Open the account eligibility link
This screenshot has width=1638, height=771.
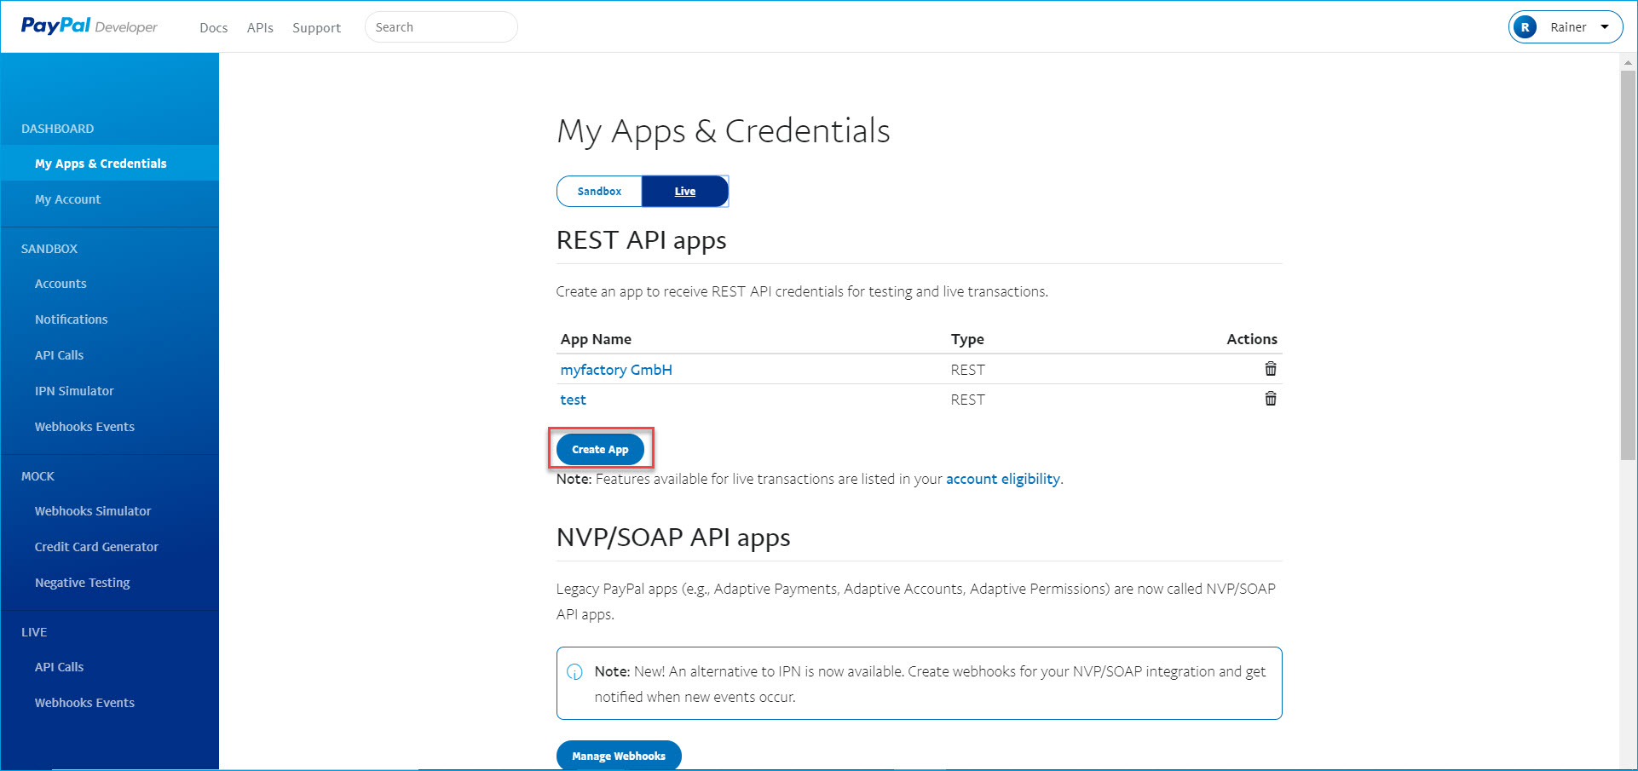[x=1002, y=479]
